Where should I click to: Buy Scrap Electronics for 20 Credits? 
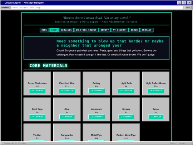pos(37,91)
